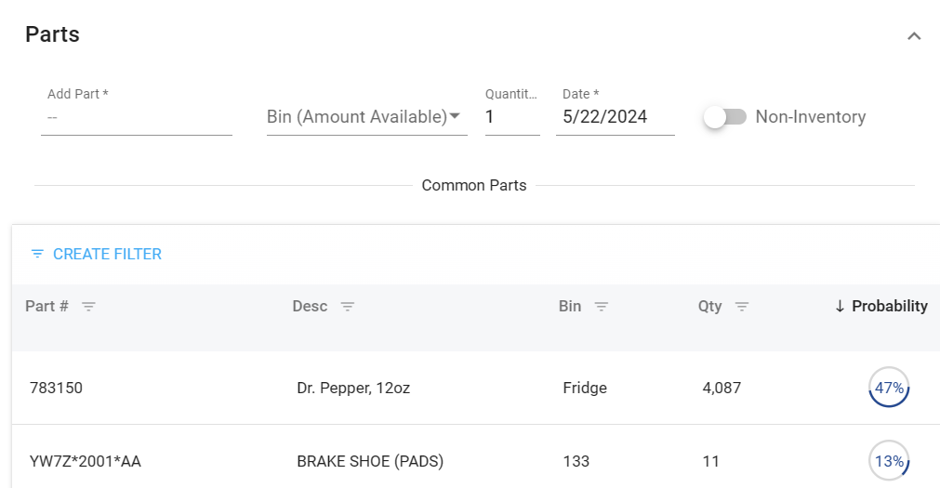Click the Date field showing 5/22/2024
The height and width of the screenshot is (488, 940).
615,117
